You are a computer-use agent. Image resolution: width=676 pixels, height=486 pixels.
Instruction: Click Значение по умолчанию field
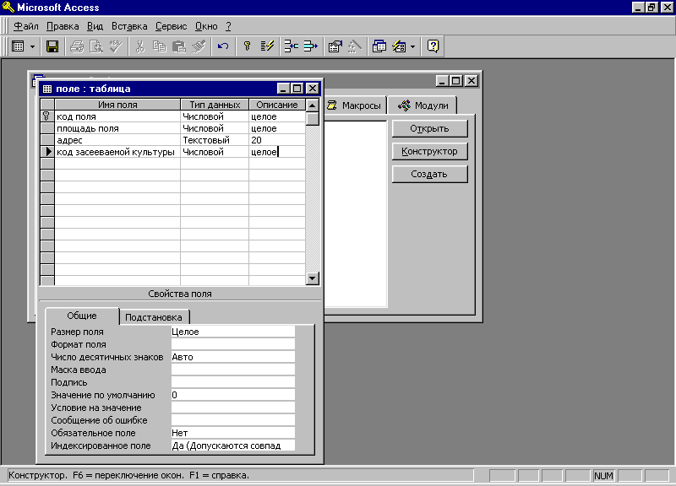point(233,395)
